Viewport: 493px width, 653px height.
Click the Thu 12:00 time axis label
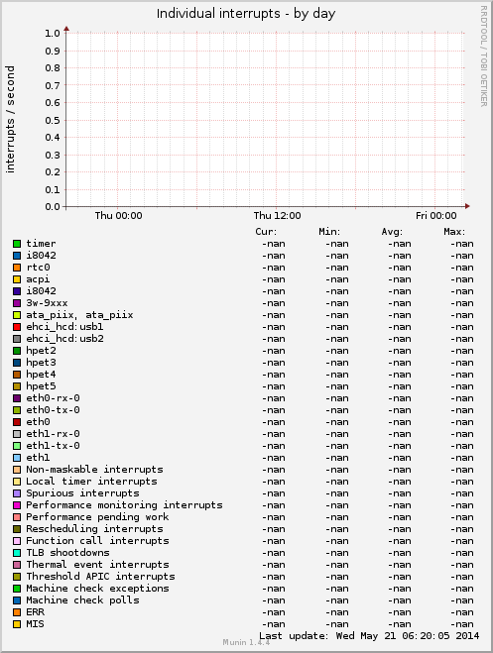tap(277, 216)
